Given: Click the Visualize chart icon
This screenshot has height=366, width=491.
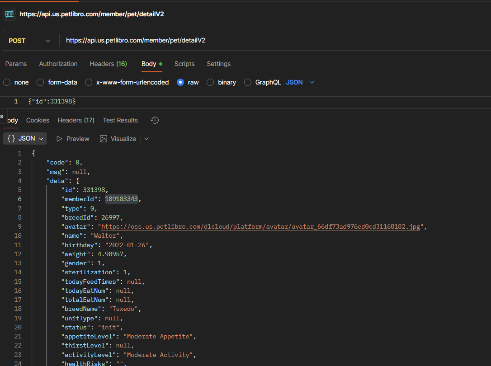Looking at the screenshot, I should pos(104,139).
